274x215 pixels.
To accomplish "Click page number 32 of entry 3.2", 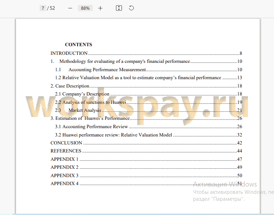I will point(240,135).
